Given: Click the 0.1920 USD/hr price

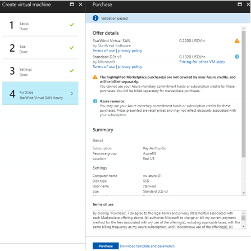Looking at the screenshot, I should click(x=192, y=57).
